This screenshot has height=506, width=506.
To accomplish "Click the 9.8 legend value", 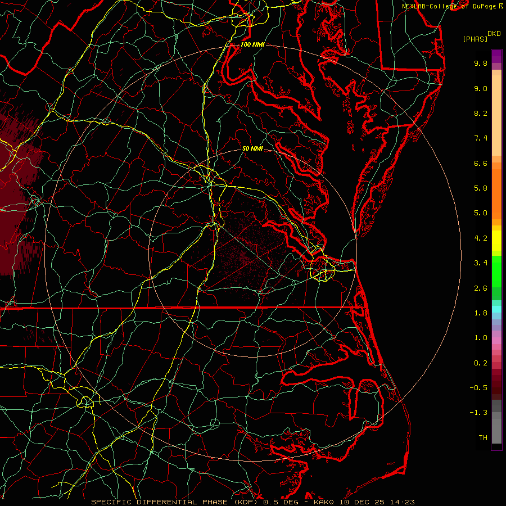I will point(481,63).
